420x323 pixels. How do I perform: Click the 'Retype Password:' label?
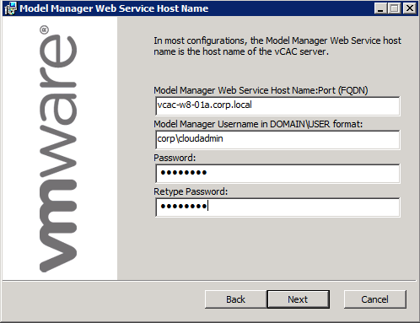[191, 191]
